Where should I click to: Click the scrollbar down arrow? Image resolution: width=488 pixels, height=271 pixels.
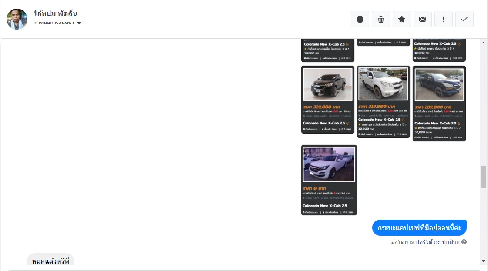click(483, 261)
